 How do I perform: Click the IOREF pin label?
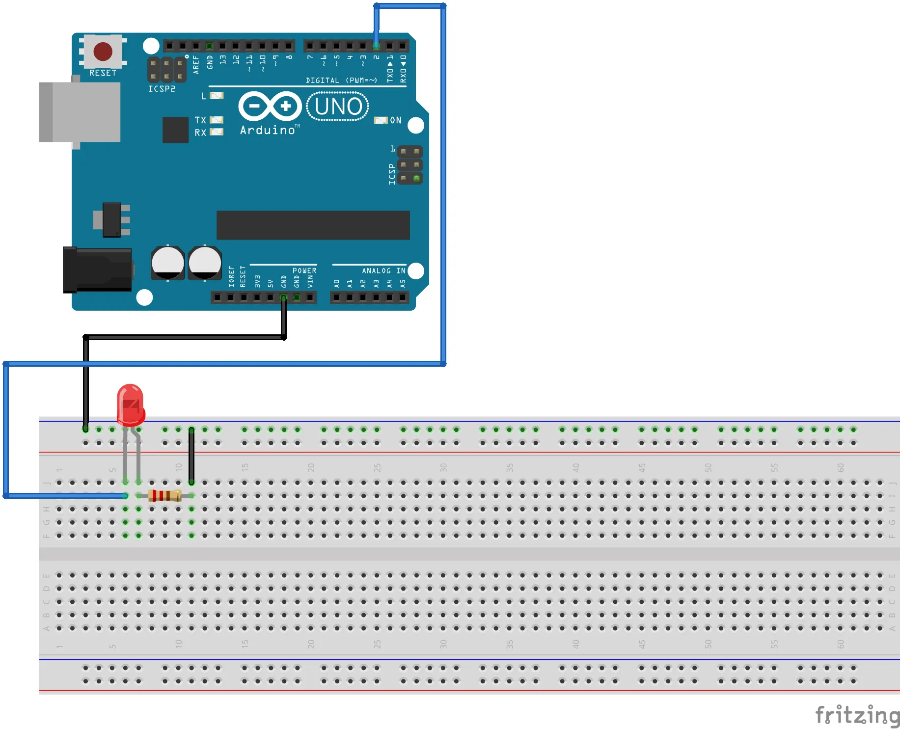[231, 276]
